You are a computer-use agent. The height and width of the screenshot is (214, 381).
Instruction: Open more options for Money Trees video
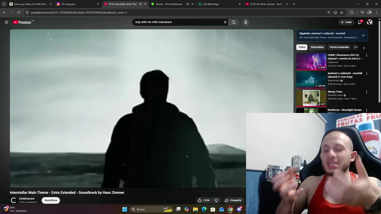click(366, 92)
